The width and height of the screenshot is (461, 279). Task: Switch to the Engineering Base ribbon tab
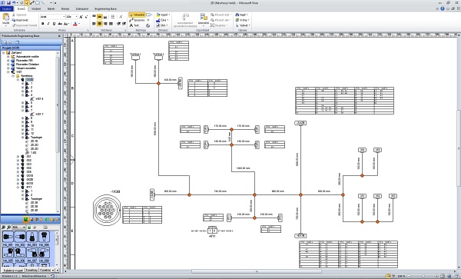pos(105,8)
